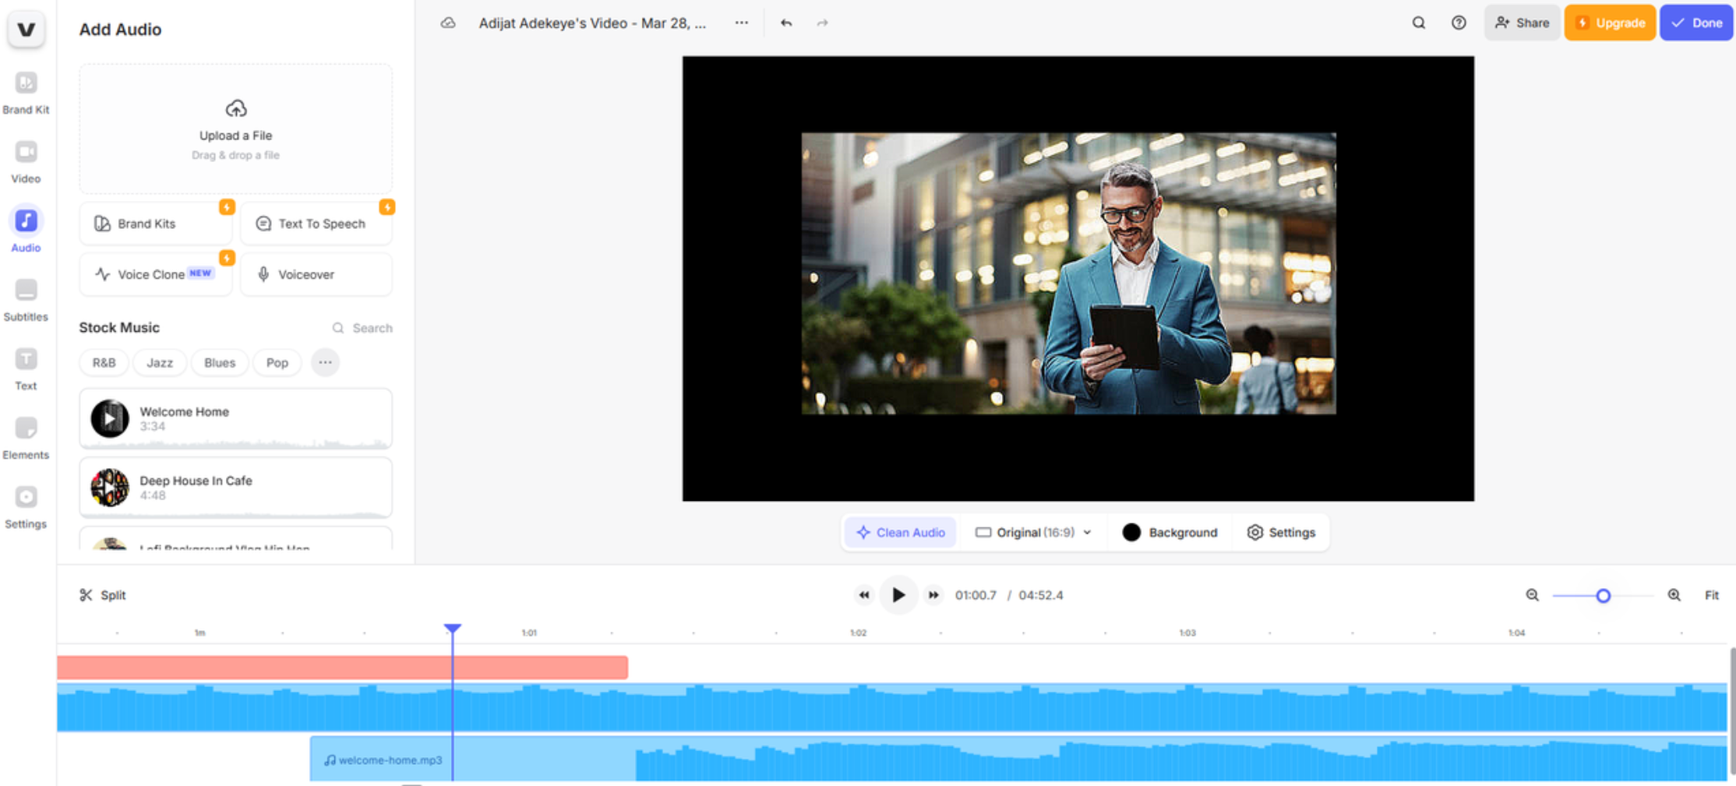1736x786 pixels.
Task: Open the Background option
Action: click(x=1170, y=532)
